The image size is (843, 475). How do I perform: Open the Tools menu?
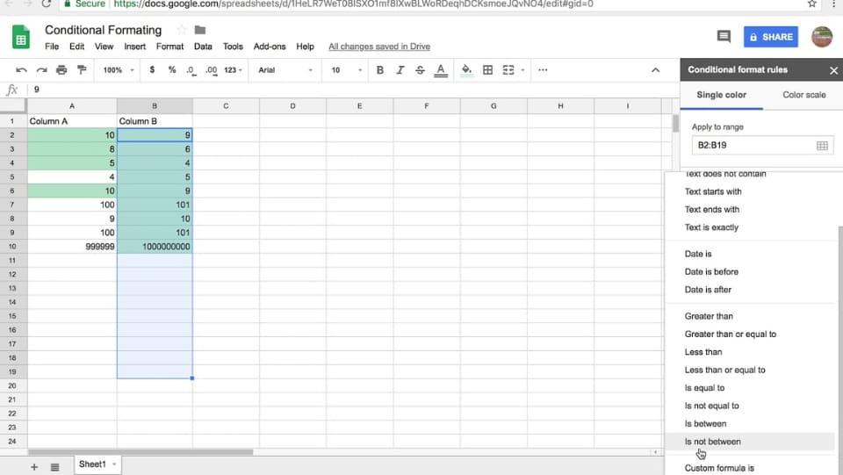point(233,47)
